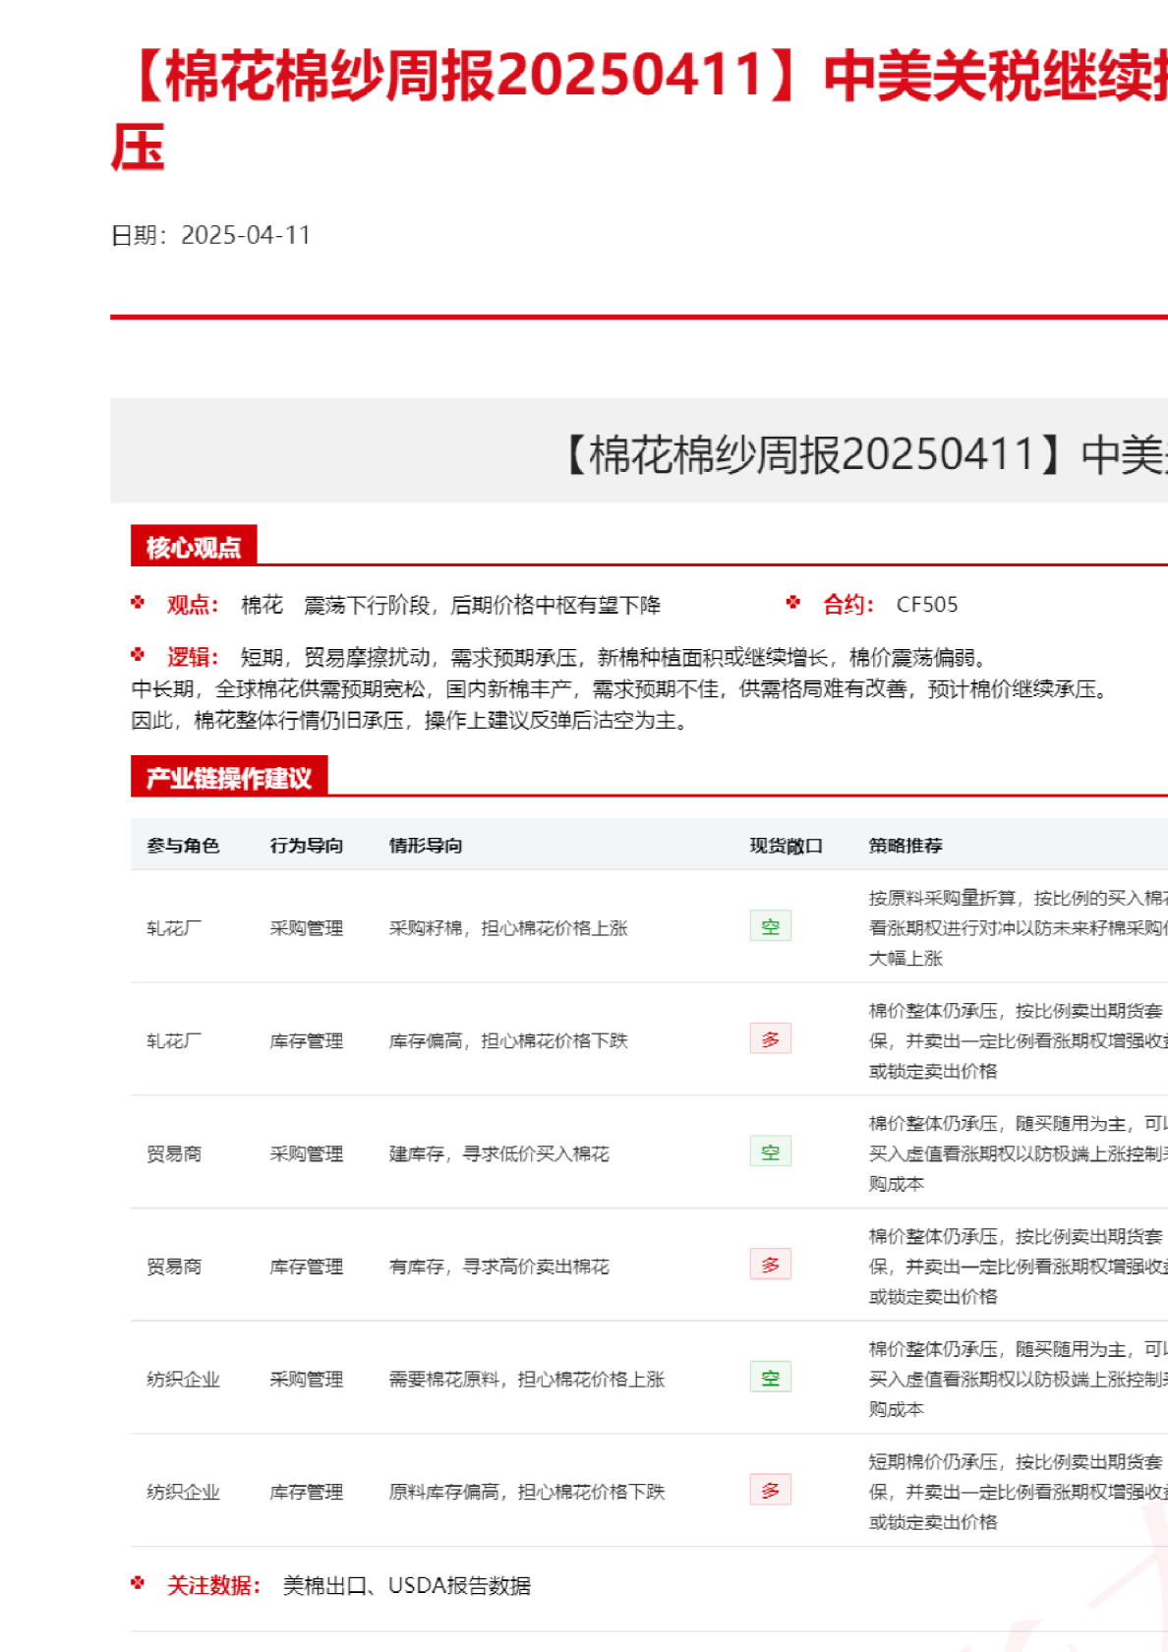This screenshot has width=1168, height=1652.
Task: Select the 核心观点 section tab
Action: click(194, 547)
